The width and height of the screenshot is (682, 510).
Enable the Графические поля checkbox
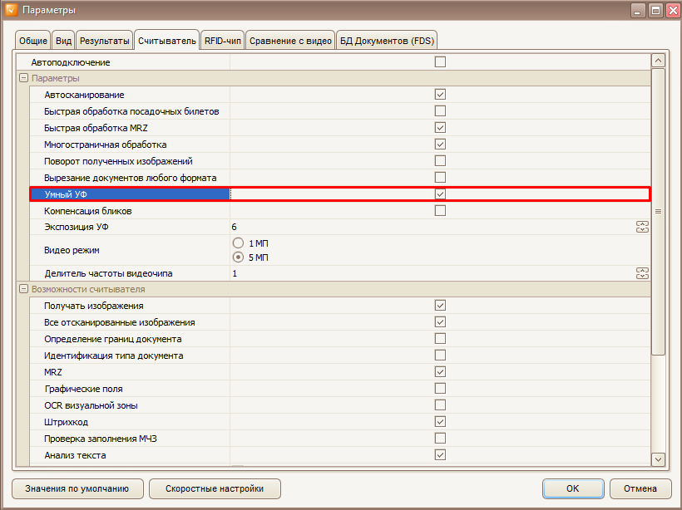[x=440, y=389]
